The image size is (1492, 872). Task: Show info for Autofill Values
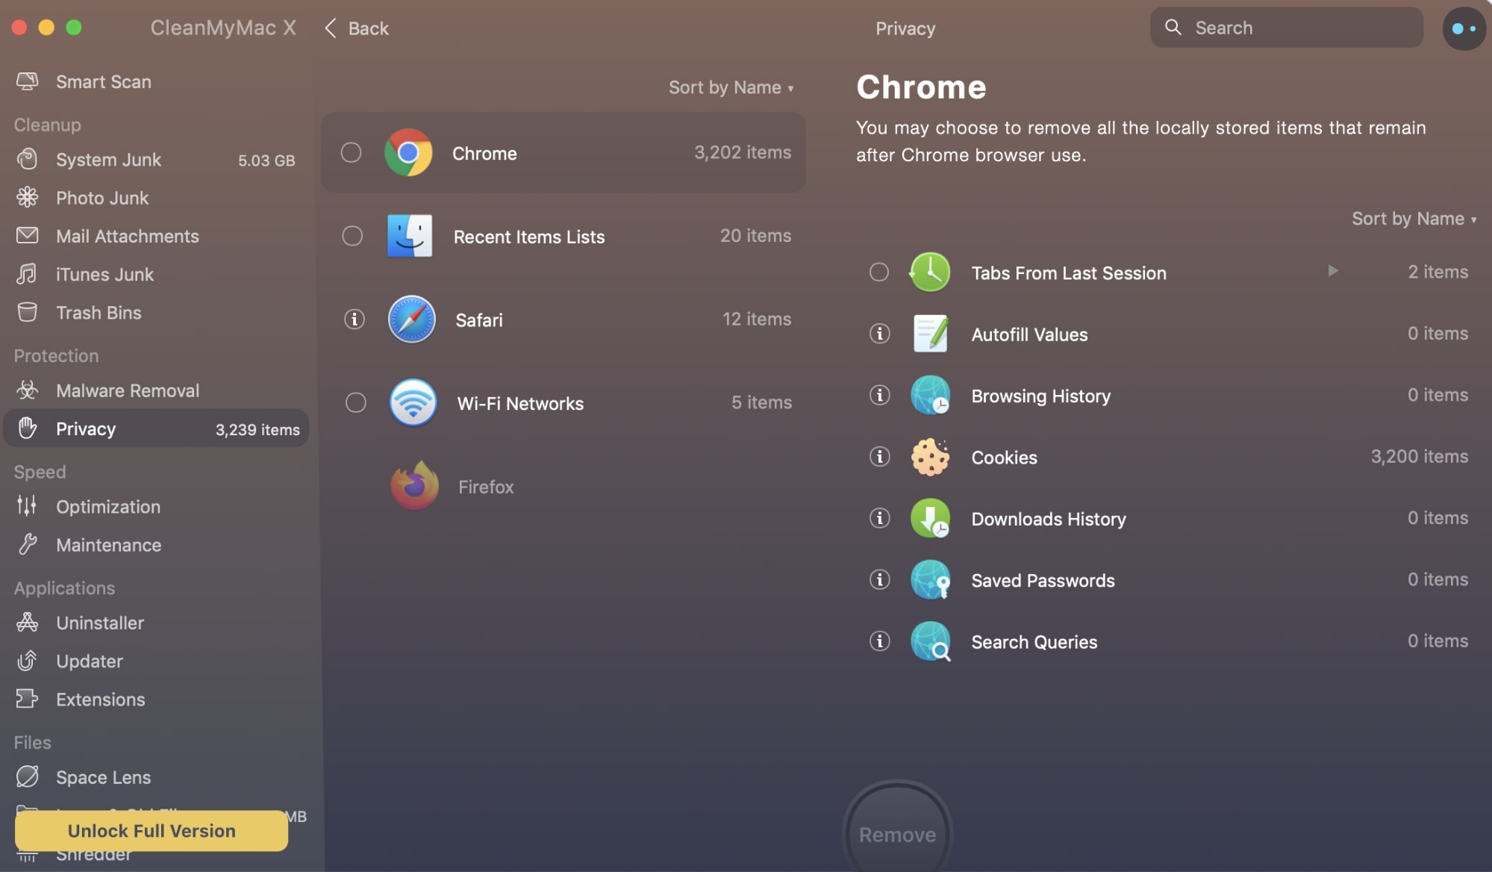click(880, 334)
